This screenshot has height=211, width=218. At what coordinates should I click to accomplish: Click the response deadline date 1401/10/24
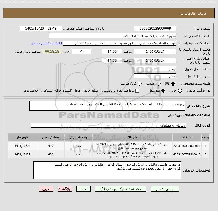(x=155, y=51)
